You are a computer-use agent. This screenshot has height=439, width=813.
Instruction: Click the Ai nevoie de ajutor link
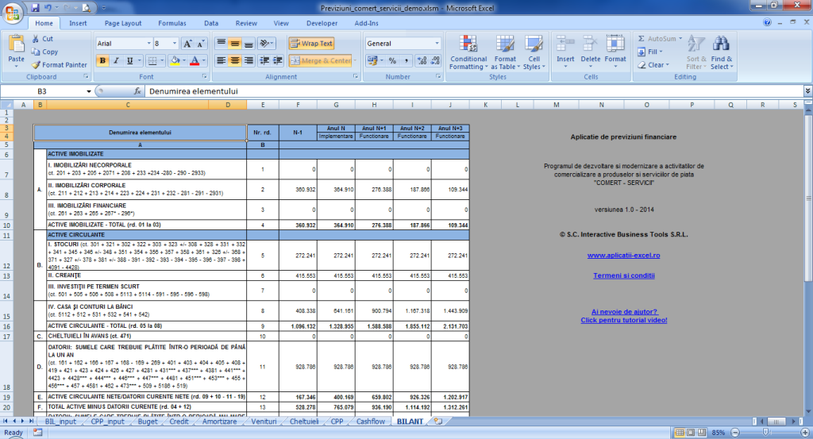point(624,312)
